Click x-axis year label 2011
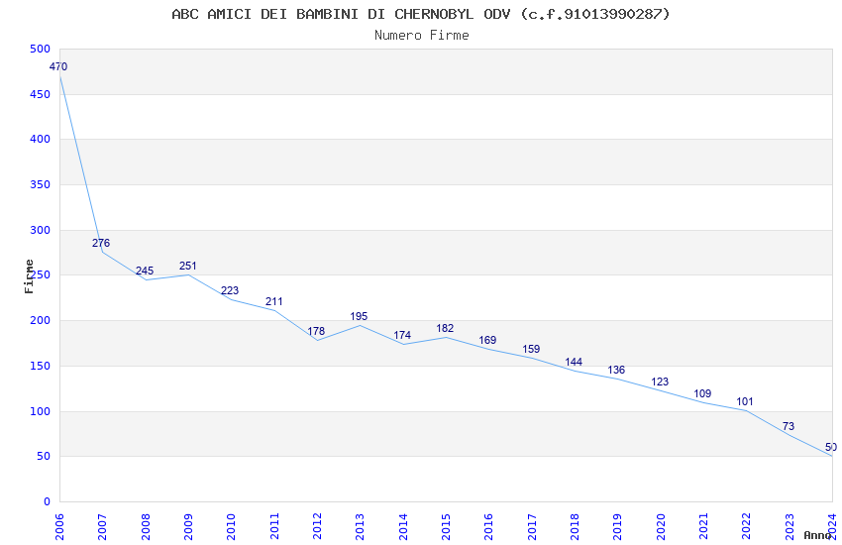Screen dimensions: 842x545 point(273,527)
